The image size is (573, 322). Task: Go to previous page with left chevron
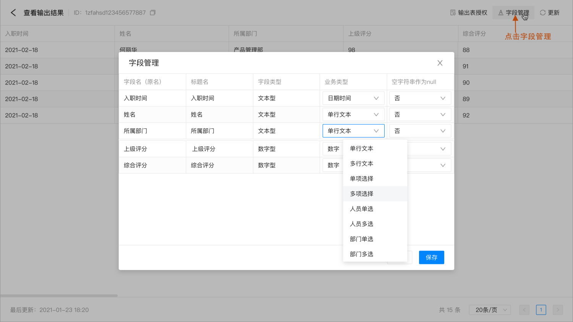click(x=524, y=310)
